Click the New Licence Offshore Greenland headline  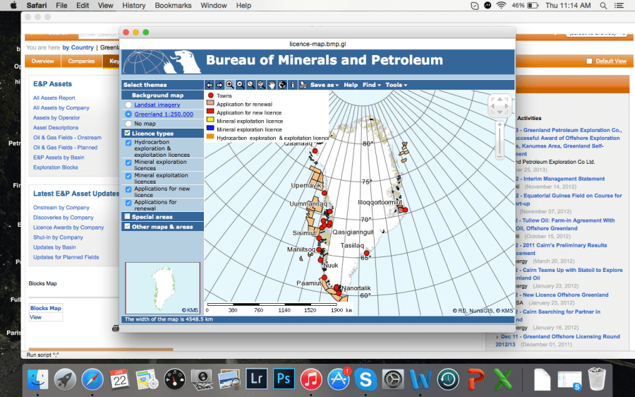coord(565,295)
